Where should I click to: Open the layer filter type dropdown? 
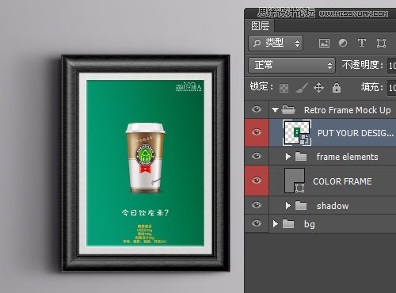pyautogui.click(x=276, y=43)
